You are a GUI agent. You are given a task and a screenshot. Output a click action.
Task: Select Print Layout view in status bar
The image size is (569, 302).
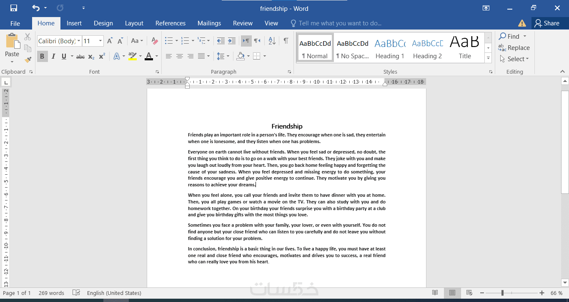[x=452, y=293]
